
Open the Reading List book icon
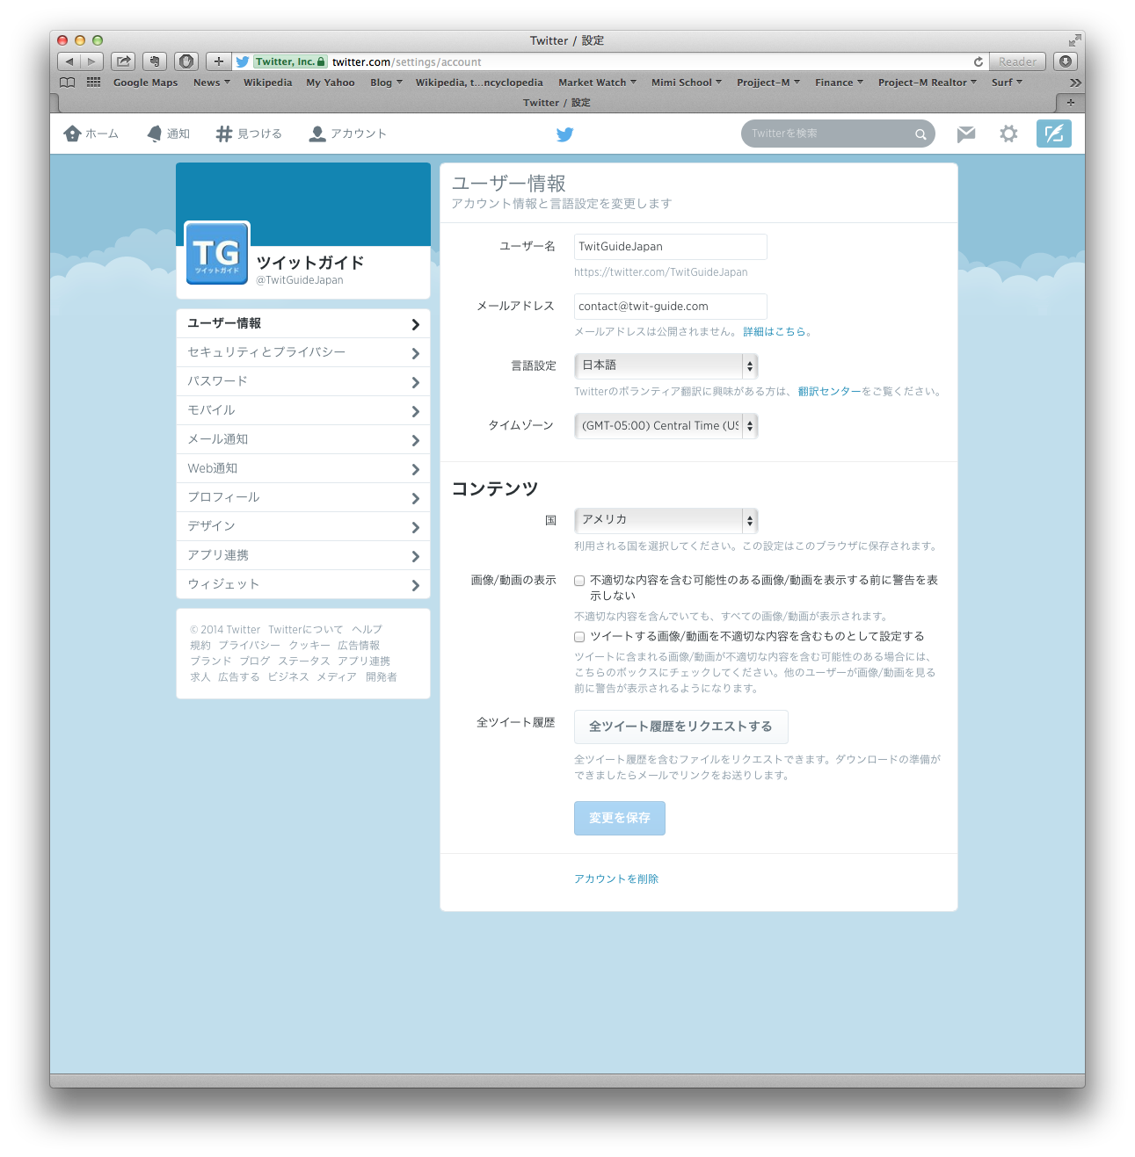tap(68, 83)
